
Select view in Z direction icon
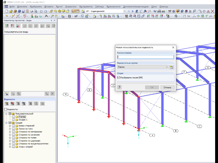18,26
